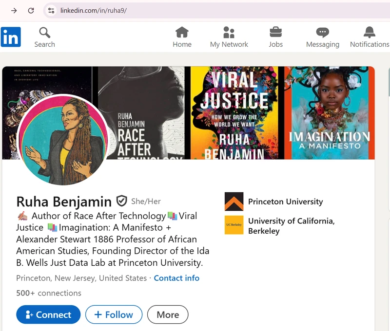
Task: Click the LinkedIn logo icon
Action: 11,37
